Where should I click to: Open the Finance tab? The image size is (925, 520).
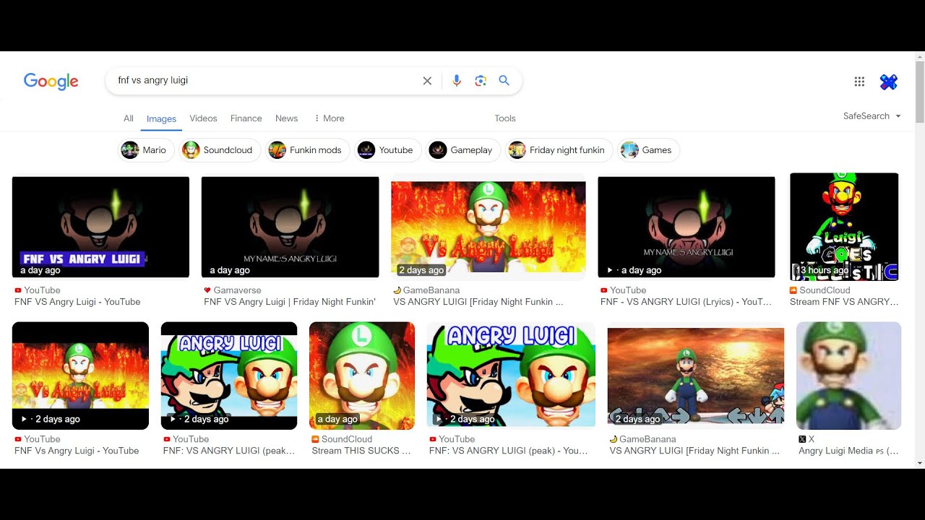(246, 118)
